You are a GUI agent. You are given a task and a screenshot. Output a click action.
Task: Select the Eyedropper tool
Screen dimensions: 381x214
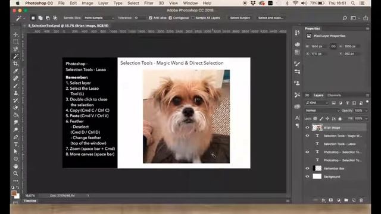tap(15, 71)
